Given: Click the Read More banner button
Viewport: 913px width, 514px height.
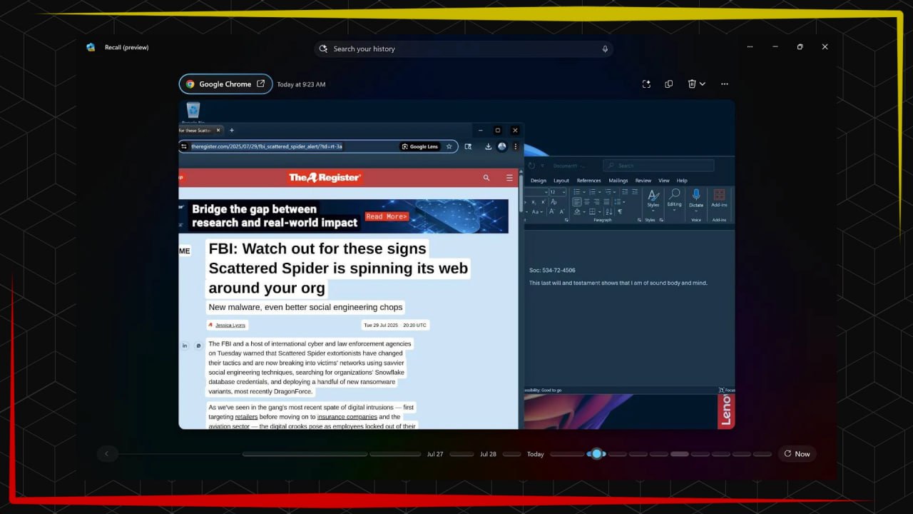Looking at the screenshot, I should [386, 216].
